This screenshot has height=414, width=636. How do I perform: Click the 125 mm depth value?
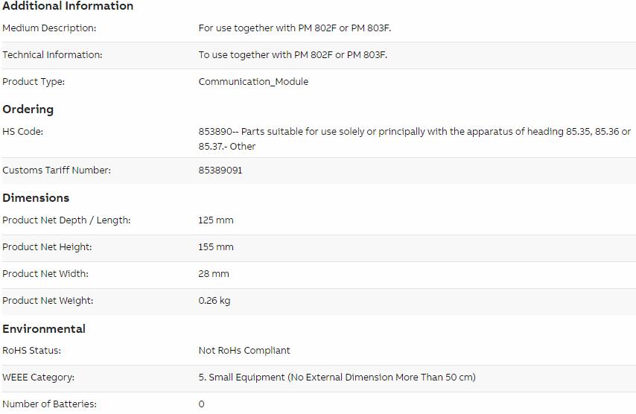tap(216, 220)
